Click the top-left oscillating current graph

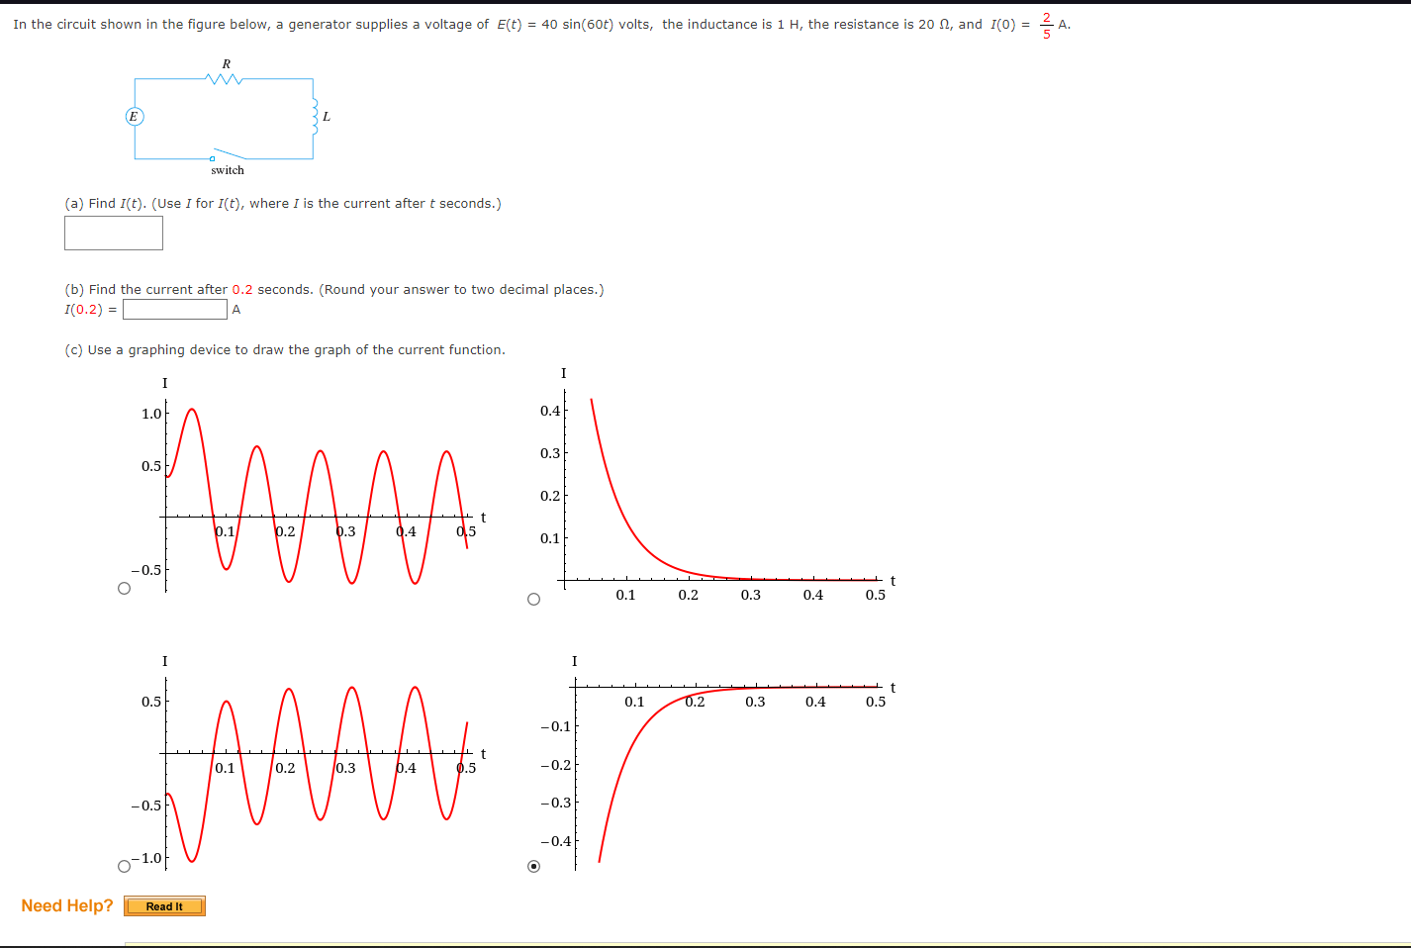[x=310, y=485]
